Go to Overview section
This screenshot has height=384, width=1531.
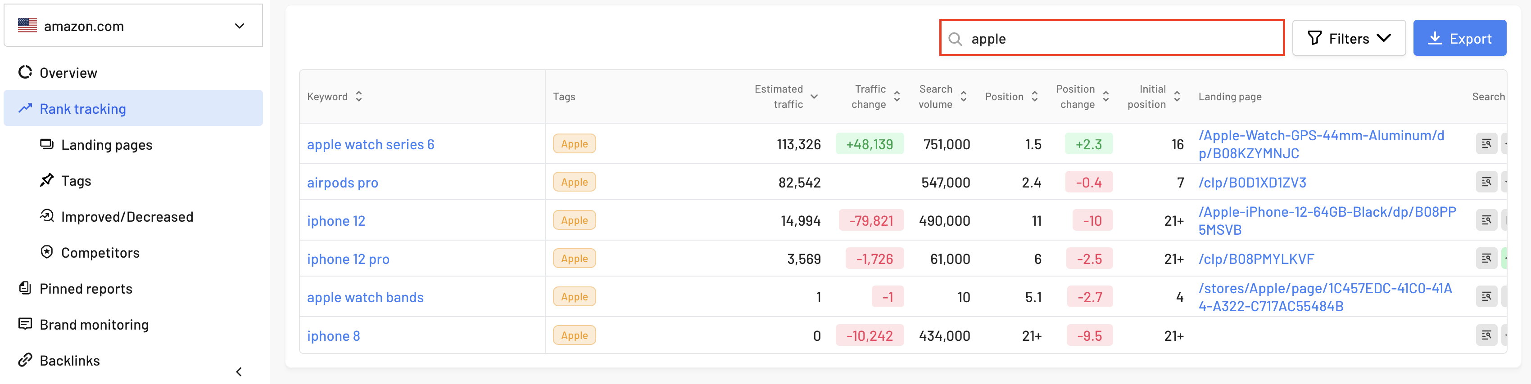(133, 72)
